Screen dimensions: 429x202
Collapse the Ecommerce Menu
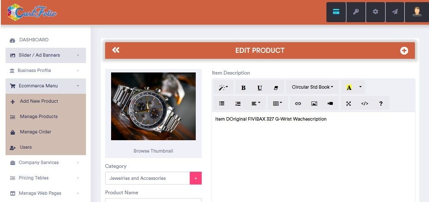tap(46, 86)
